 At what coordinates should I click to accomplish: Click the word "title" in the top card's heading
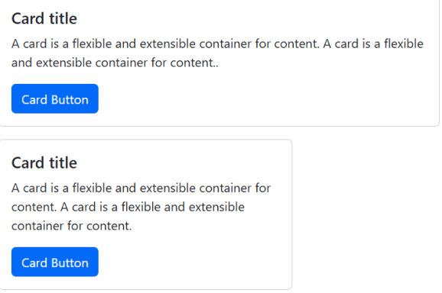63,18
